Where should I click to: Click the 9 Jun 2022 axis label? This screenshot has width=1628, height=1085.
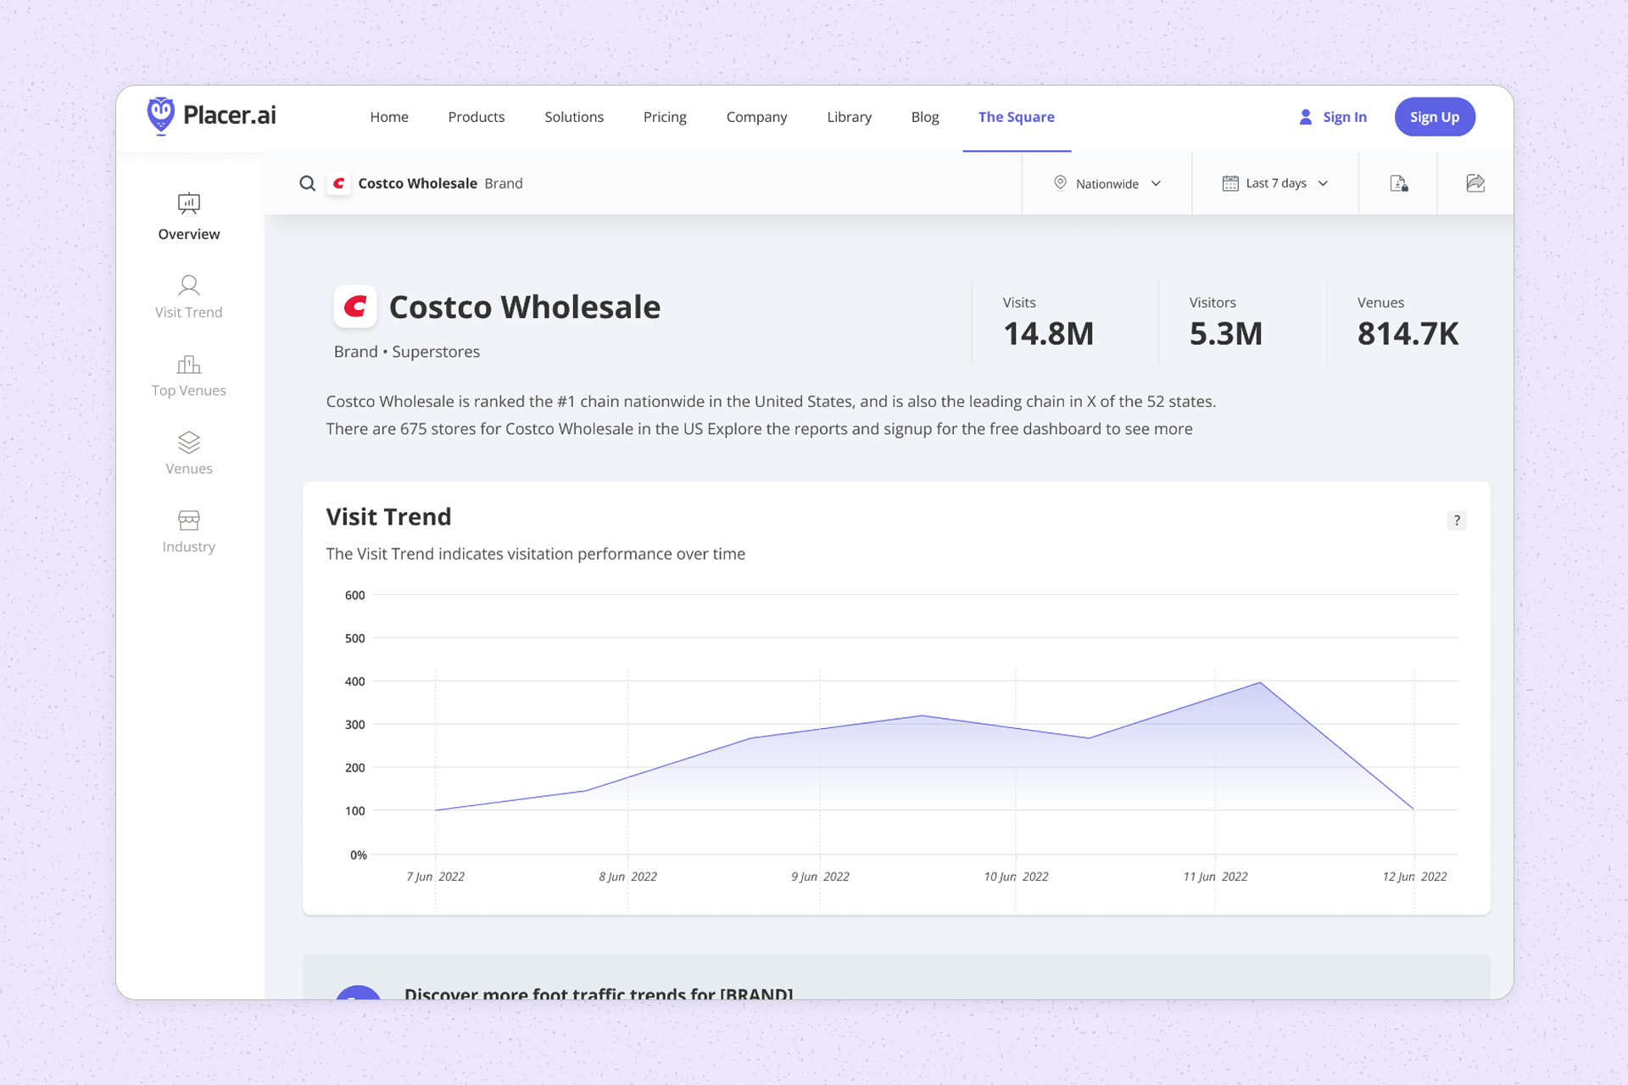pos(820,876)
